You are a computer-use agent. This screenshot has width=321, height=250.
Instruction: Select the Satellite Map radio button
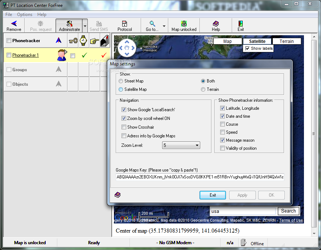121,89
